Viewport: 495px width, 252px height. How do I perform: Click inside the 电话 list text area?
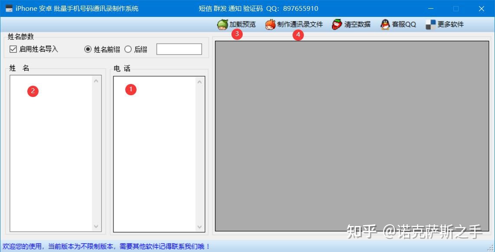click(x=154, y=154)
